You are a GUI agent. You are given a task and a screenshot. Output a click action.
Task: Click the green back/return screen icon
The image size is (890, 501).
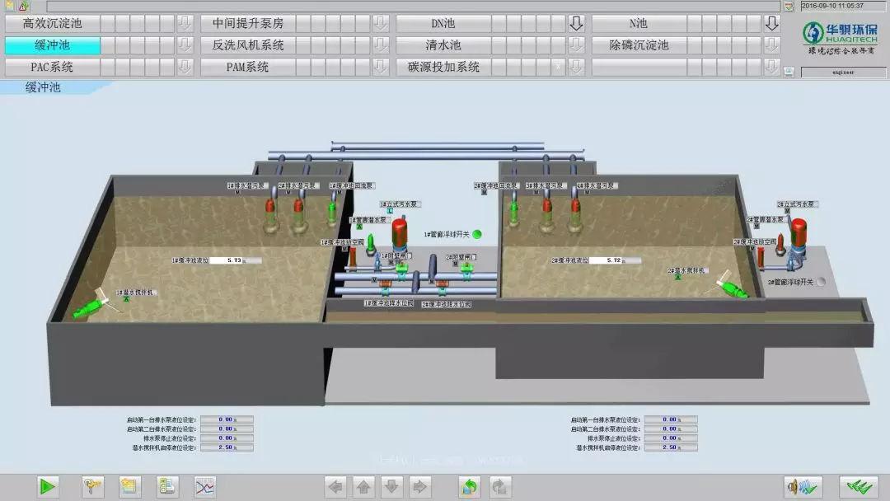point(470,487)
